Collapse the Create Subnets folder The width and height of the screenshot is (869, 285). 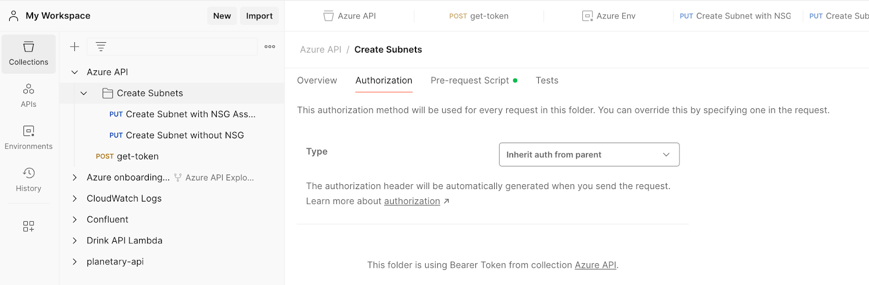84,93
